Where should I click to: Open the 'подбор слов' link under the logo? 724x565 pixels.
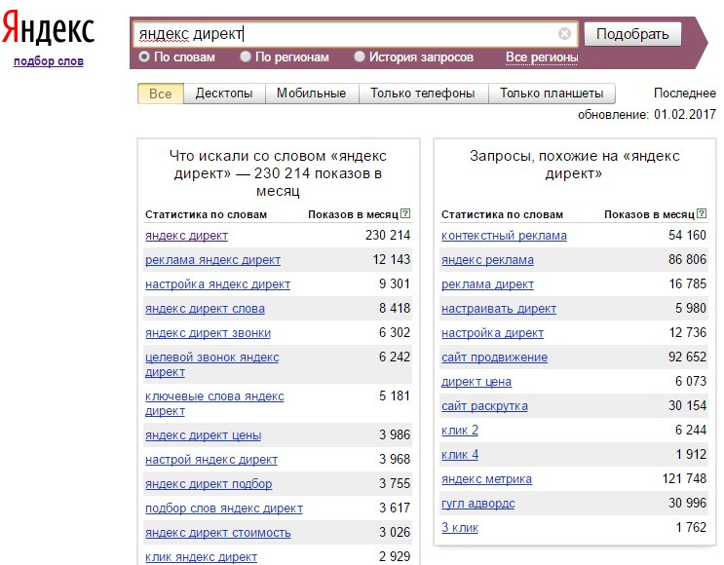click(x=49, y=61)
